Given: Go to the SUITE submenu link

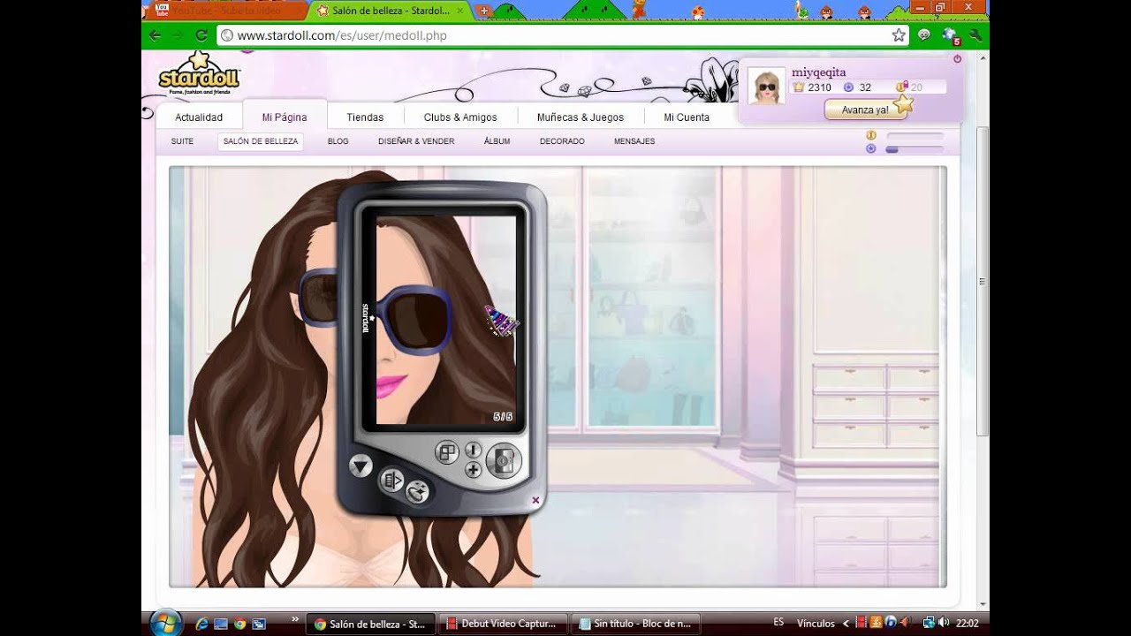Looking at the screenshot, I should pos(182,141).
